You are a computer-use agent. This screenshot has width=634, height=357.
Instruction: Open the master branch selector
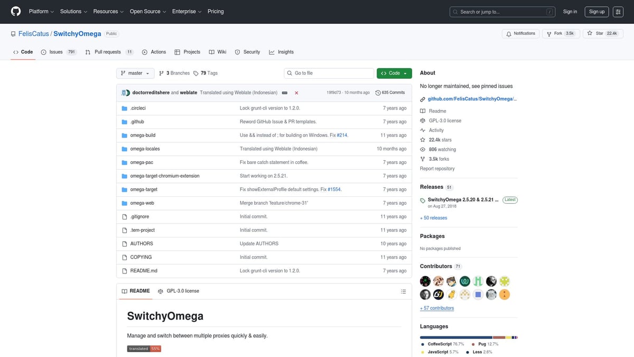[x=135, y=73]
